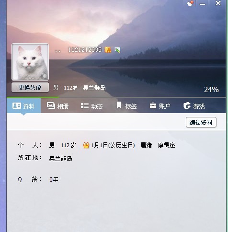Click the 奥兰群岛 location in header

pos(94,88)
